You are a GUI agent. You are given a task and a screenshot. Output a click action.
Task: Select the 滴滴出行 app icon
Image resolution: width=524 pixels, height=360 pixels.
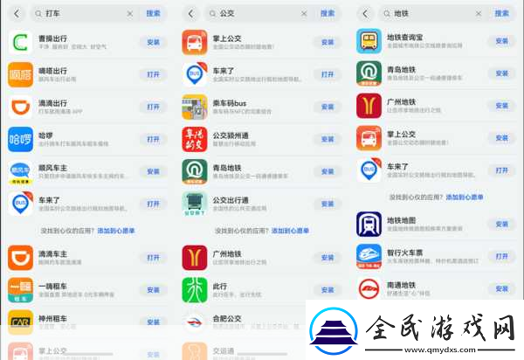click(x=20, y=107)
